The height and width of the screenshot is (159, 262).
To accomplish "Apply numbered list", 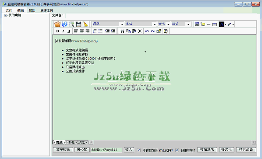I will tap(95, 31).
